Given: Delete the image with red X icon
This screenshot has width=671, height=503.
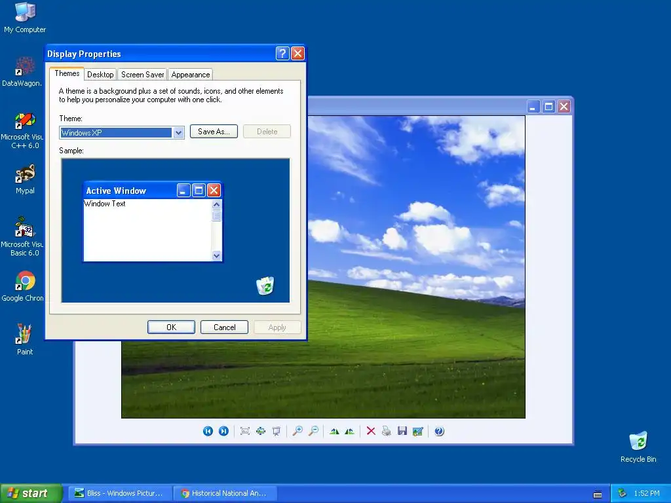Looking at the screenshot, I should coord(371,431).
